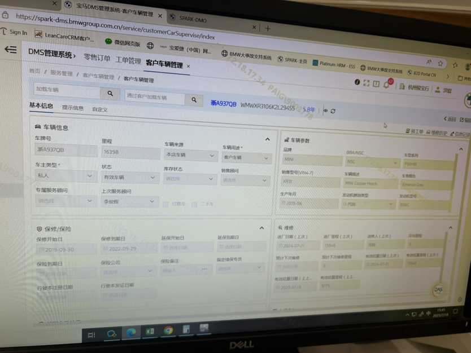Click the user profile icon in header
Viewport: 471px width, 353px height.
coord(437,89)
